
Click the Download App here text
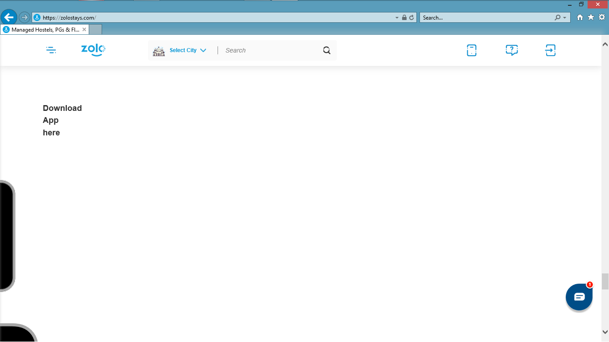pyautogui.click(x=62, y=120)
